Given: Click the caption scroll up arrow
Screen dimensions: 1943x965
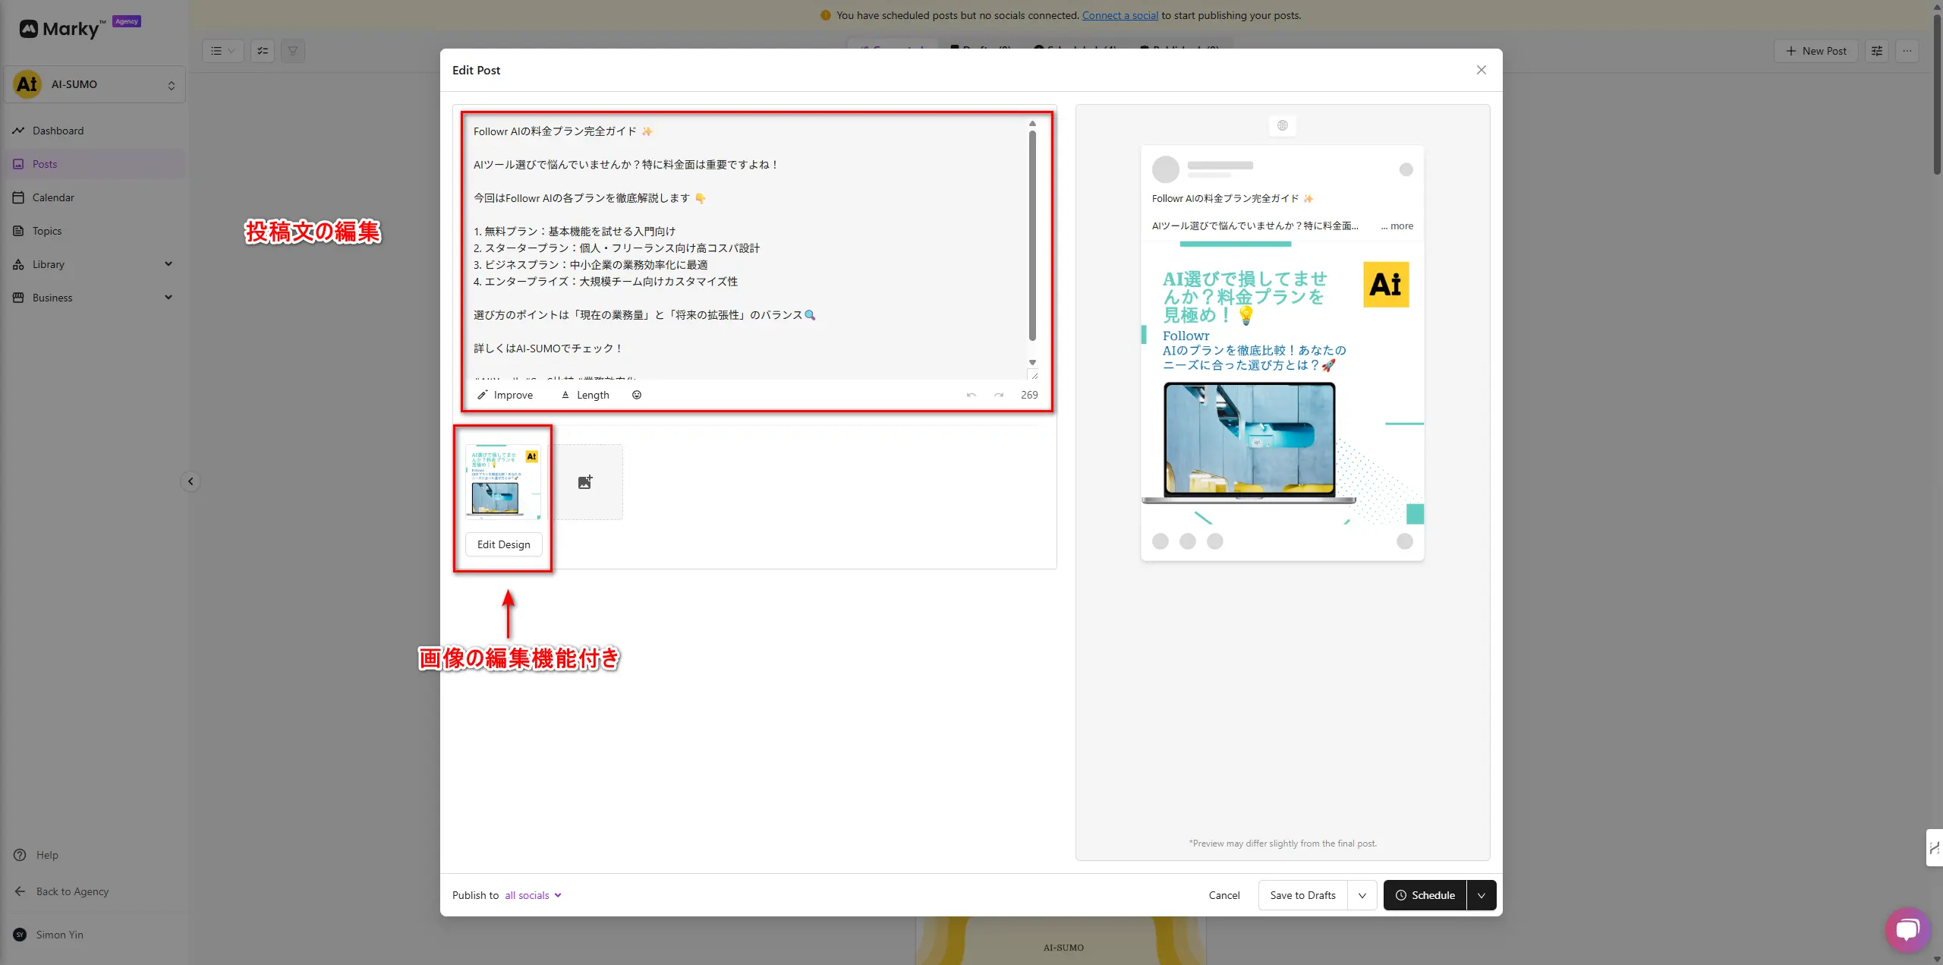Looking at the screenshot, I should [1032, 123].
